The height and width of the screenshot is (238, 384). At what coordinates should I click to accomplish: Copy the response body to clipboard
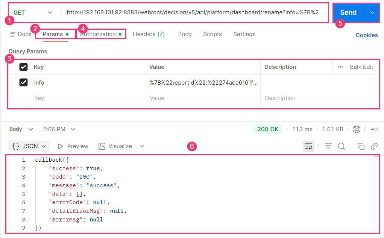point(361,146)
